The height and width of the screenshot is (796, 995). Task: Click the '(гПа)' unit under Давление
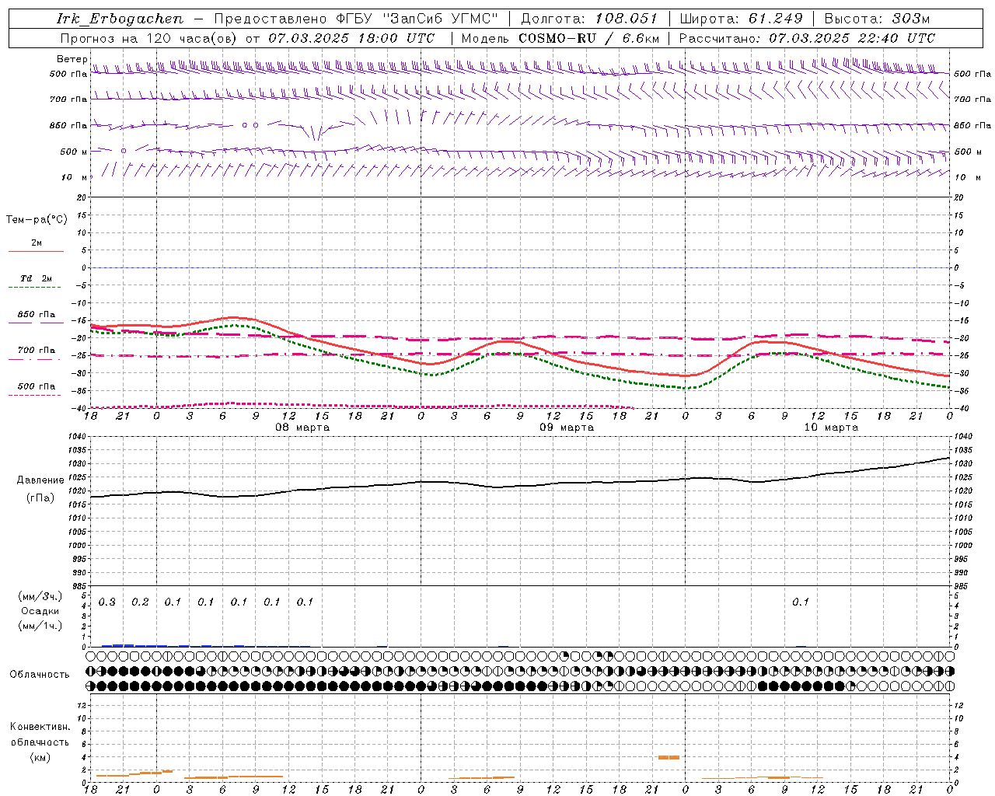40,498
